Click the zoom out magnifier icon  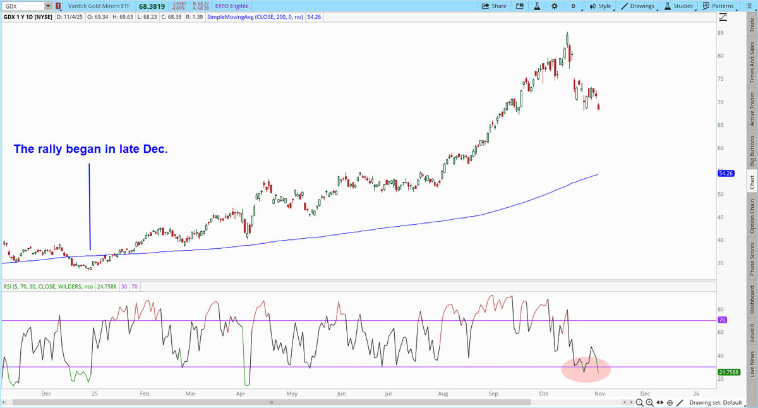click(x=640, y=402)
